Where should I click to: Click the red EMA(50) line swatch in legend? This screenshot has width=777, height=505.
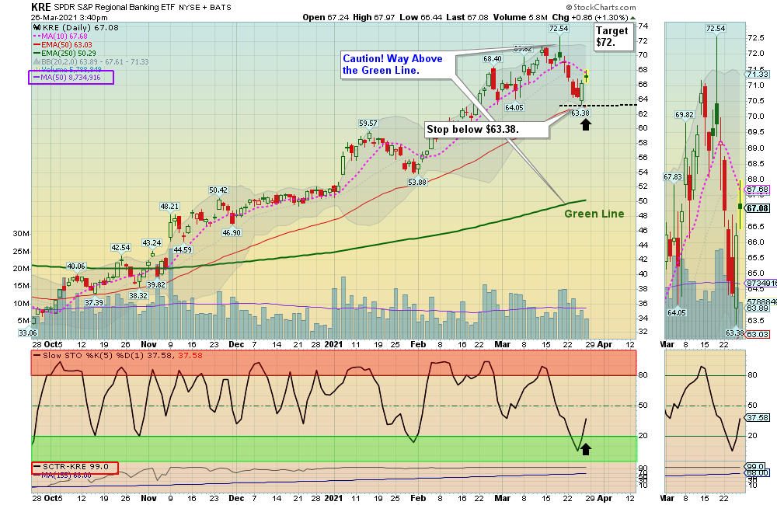coord(37,44)
